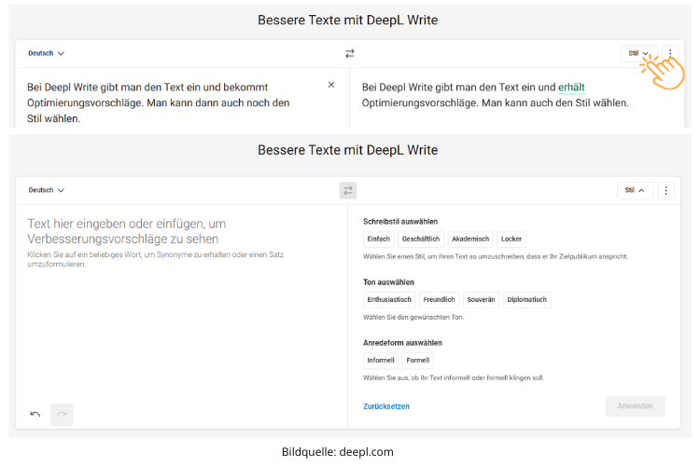The width and height of the screenshot is (700, 466).
Task: Expand Stil dropdown in upper panel
Action: pyautogui.click(x=638, y=53)
